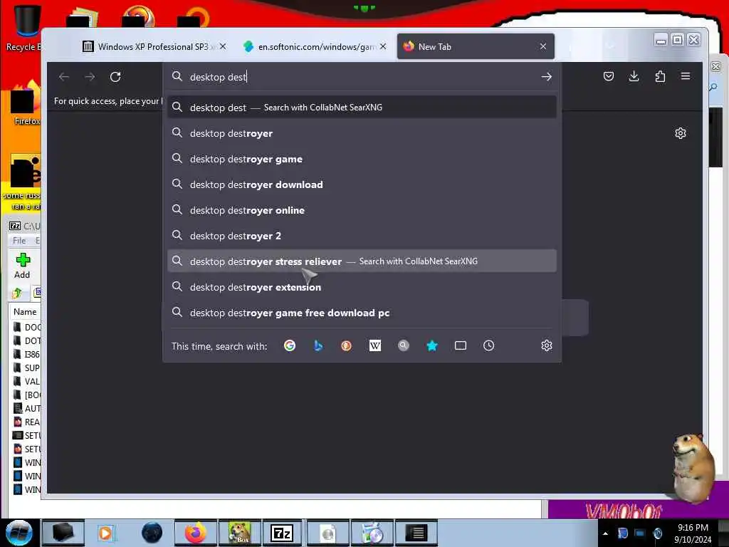Choose 'desktop destroyer stress reliever' suggestion
Image resolution: width=729 pixels, height=547 pixels.
coord(362,261)
